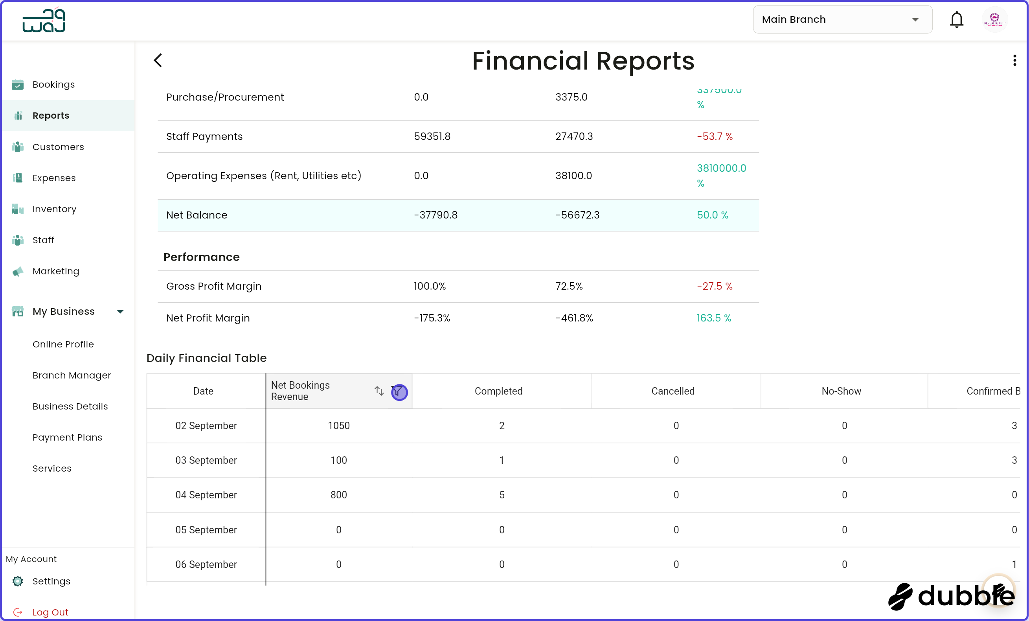Switch to Payment Plans
Image resolution: width=1029 pixels, height=621 pixels.
coord(67,437)
